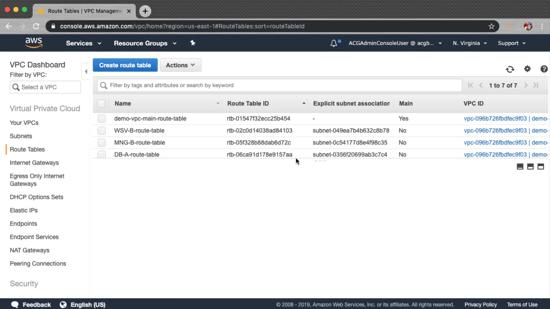Screen dimensions: 550x309
Task: Select the demo-vpc-main-route-table checkbox
Action: point(101,118)
